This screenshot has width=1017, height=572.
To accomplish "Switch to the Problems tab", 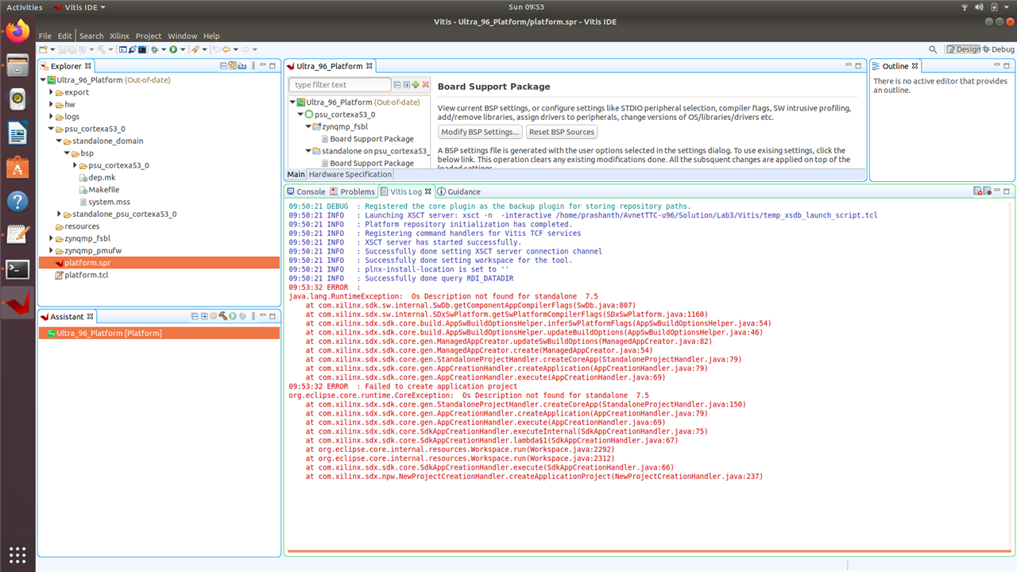I will (x=352, y=191).
